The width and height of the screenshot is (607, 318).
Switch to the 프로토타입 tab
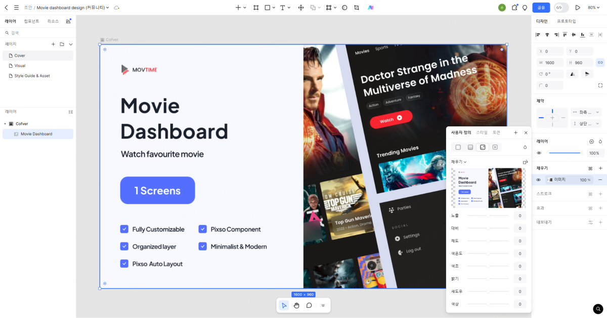(566, 21)
